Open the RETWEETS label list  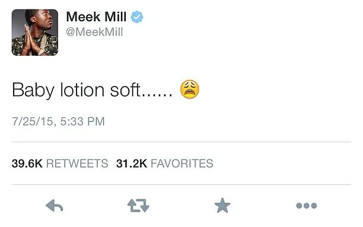77,164
